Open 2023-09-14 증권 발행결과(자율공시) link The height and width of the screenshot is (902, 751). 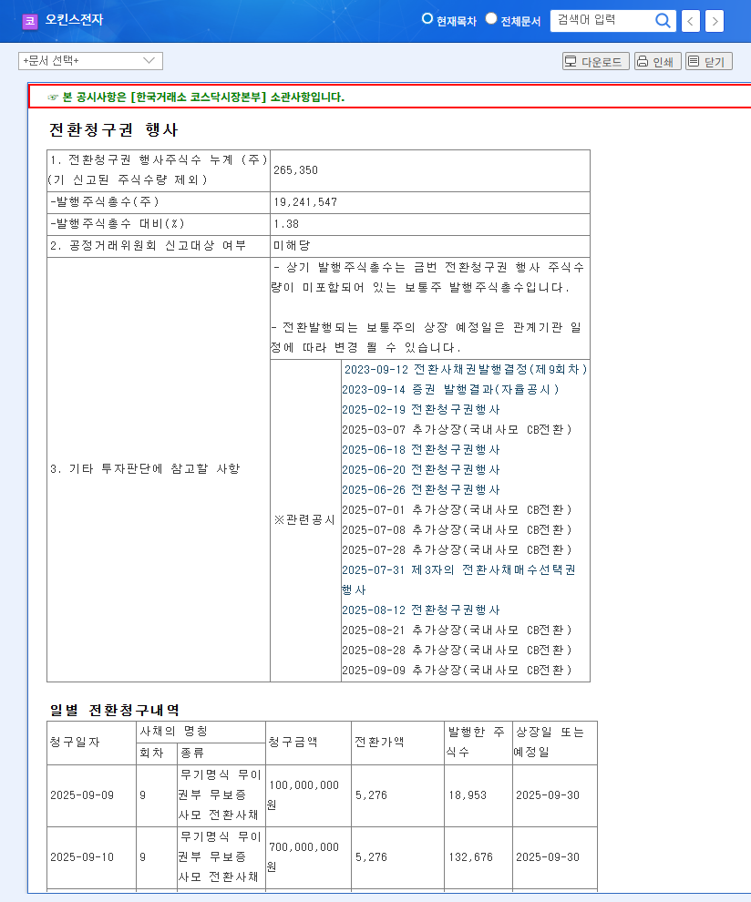point(450,389)
